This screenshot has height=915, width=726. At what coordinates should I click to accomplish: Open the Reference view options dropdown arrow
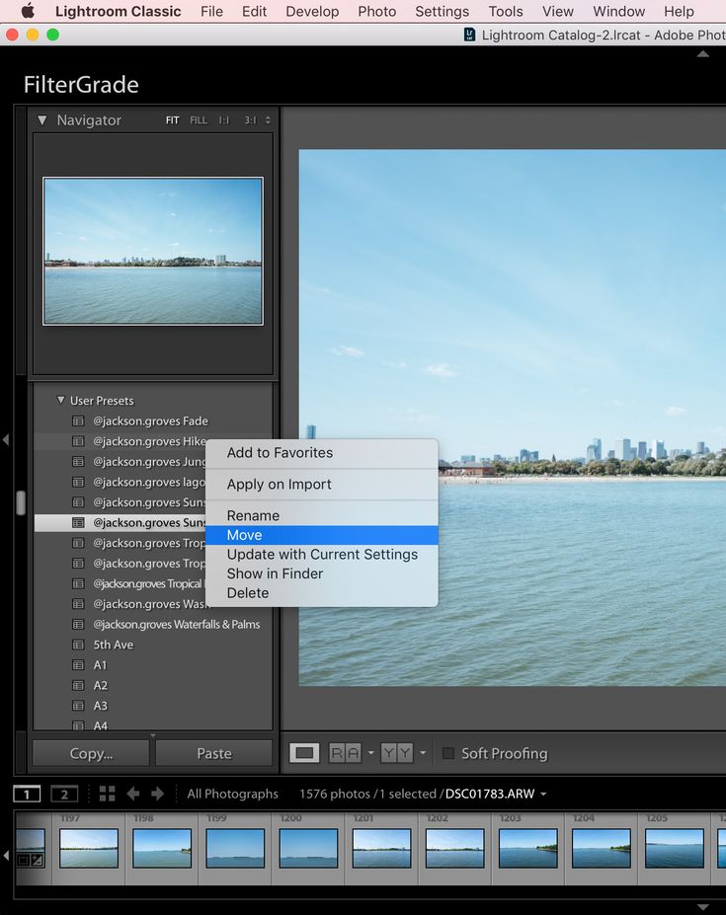tap(370, 753)
